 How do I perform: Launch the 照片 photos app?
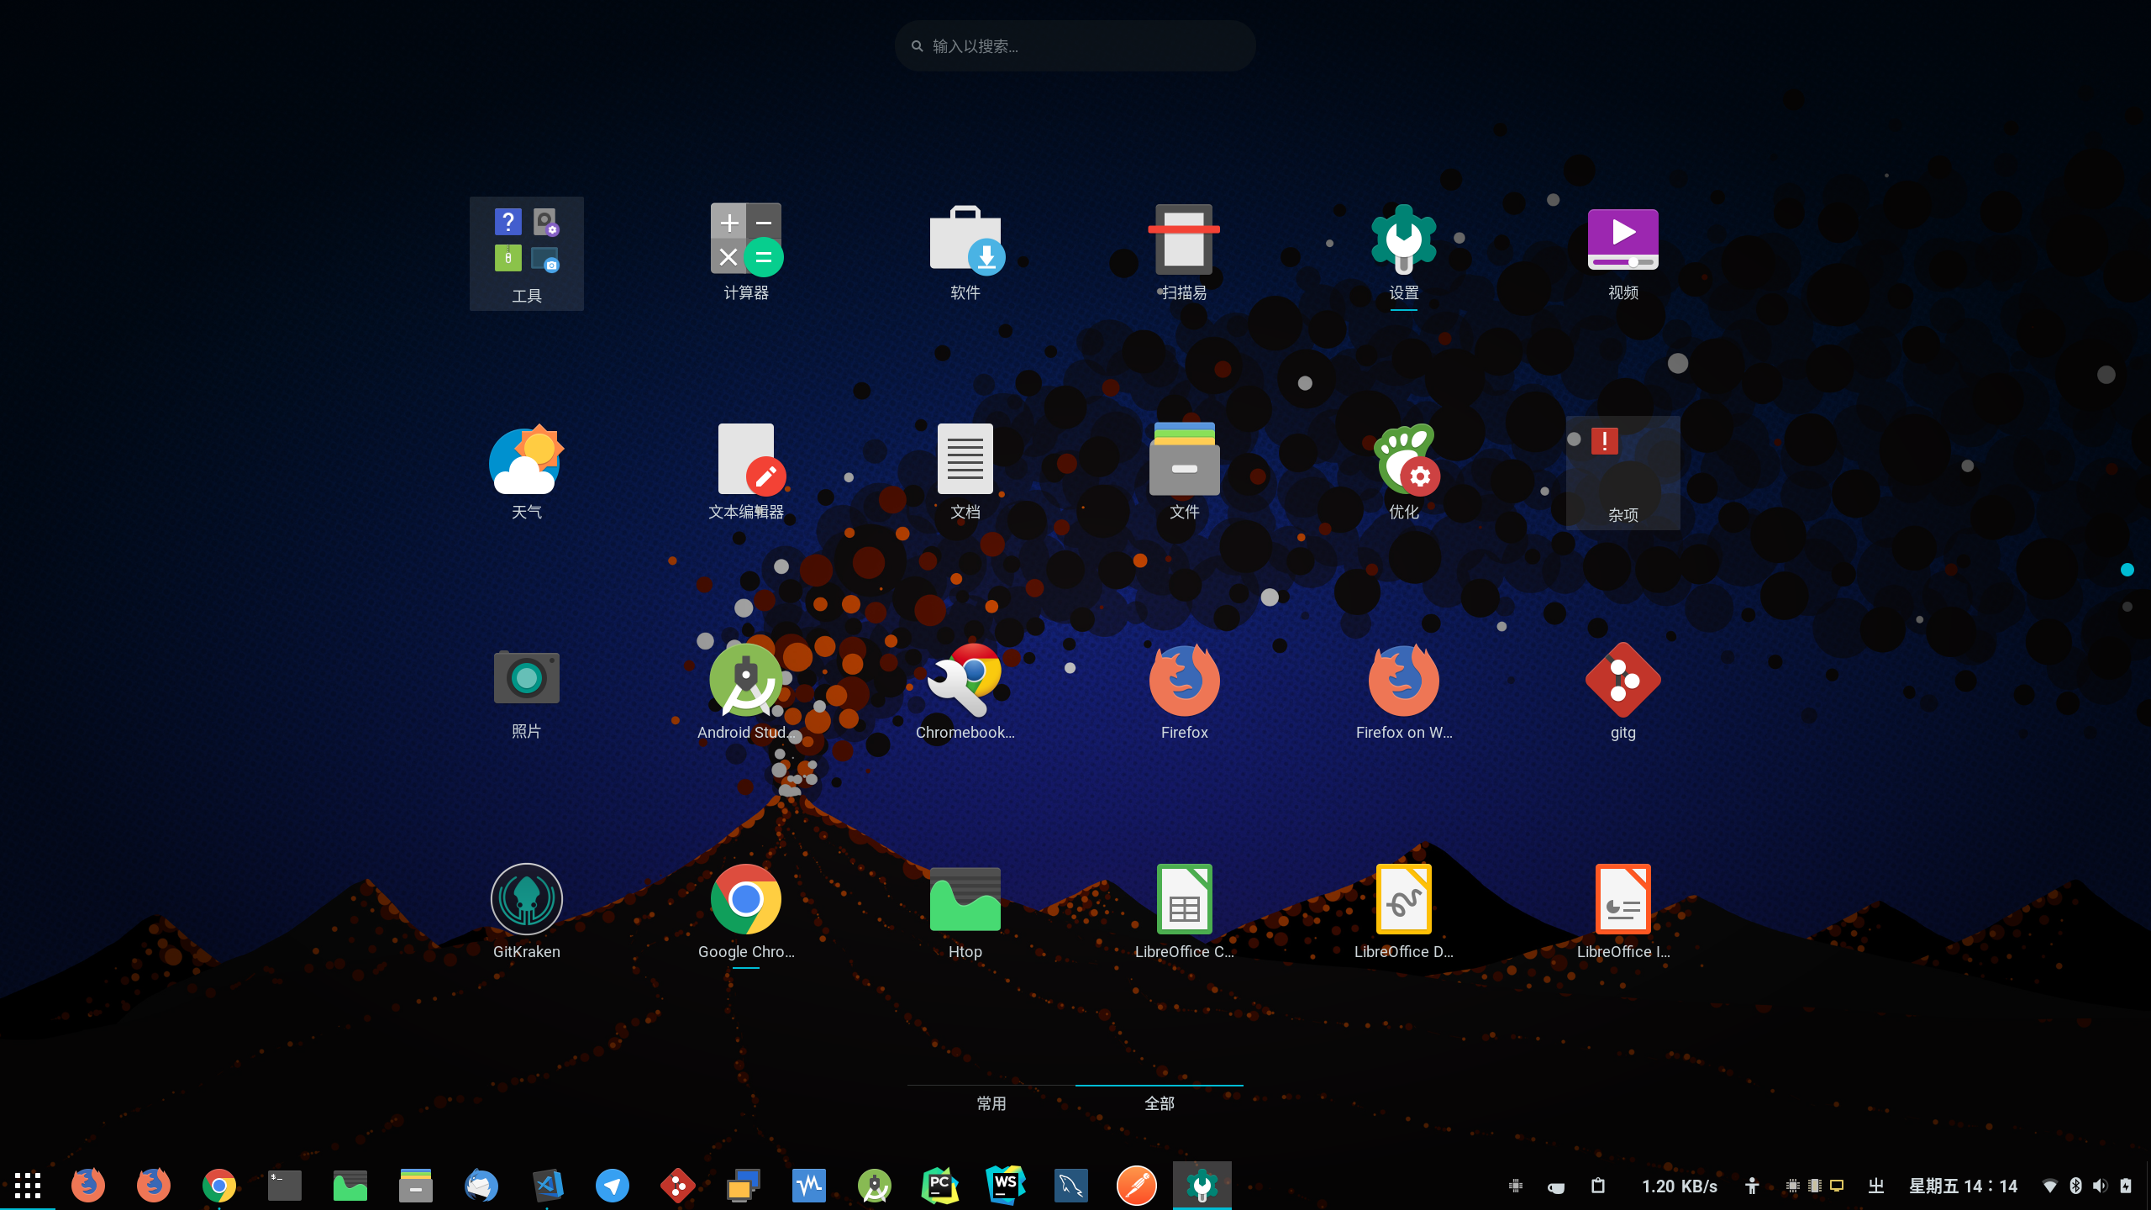(527, 692)
